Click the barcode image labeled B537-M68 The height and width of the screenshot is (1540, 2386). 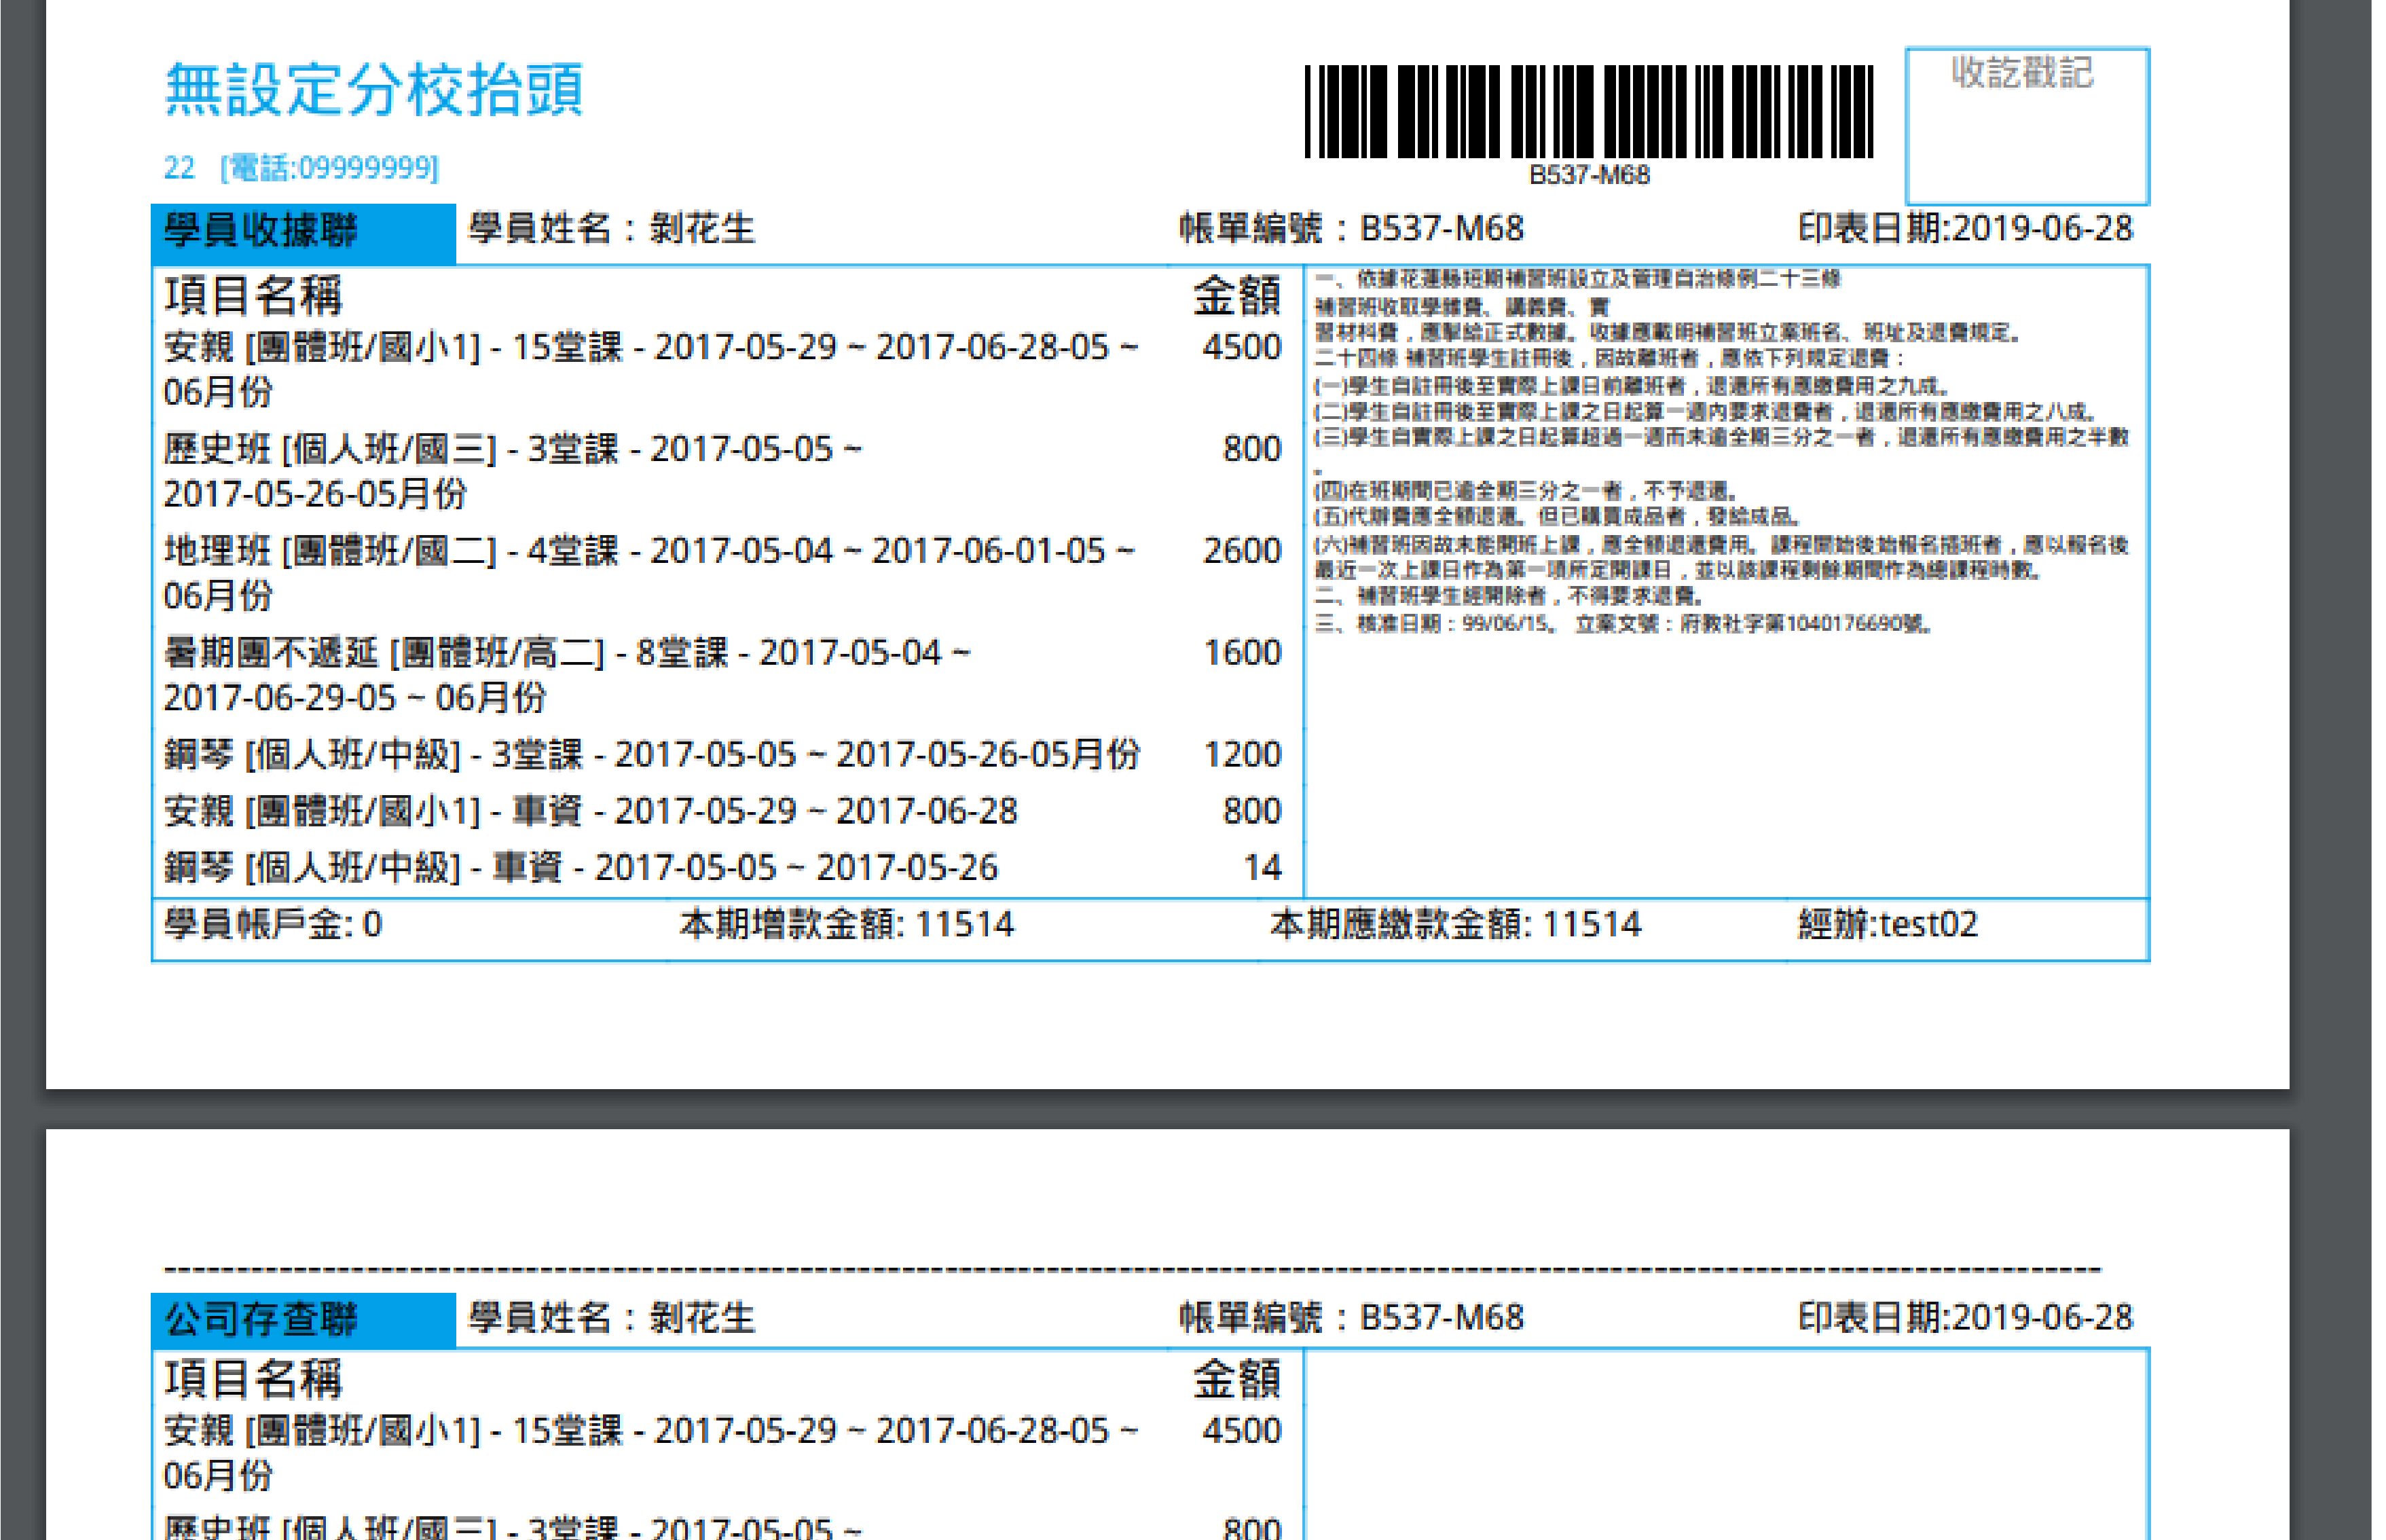click(x=1588, y=112)
